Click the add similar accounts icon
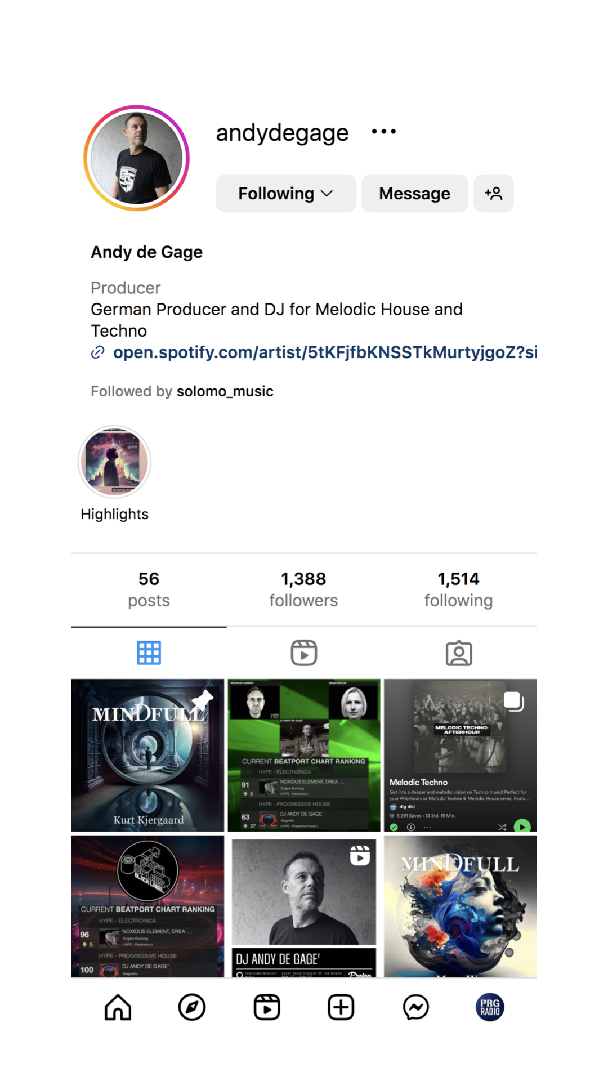 coord(493,193)
